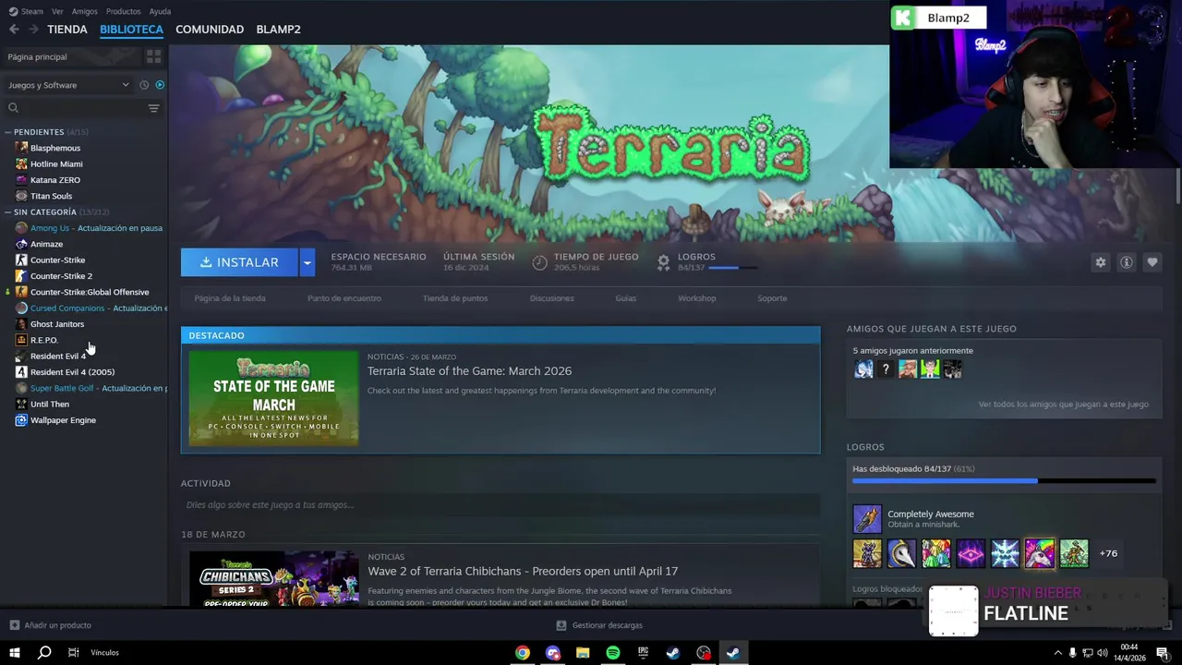The image size is (1182, 665).
Task: Open the Juegos y Software dropdown
Action: click(x=68, y=85)
